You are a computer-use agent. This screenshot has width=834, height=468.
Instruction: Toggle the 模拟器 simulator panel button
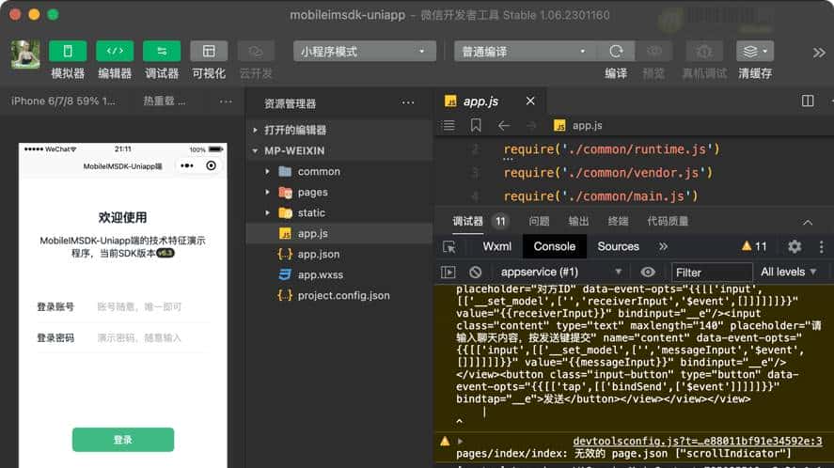pos(68,52)
